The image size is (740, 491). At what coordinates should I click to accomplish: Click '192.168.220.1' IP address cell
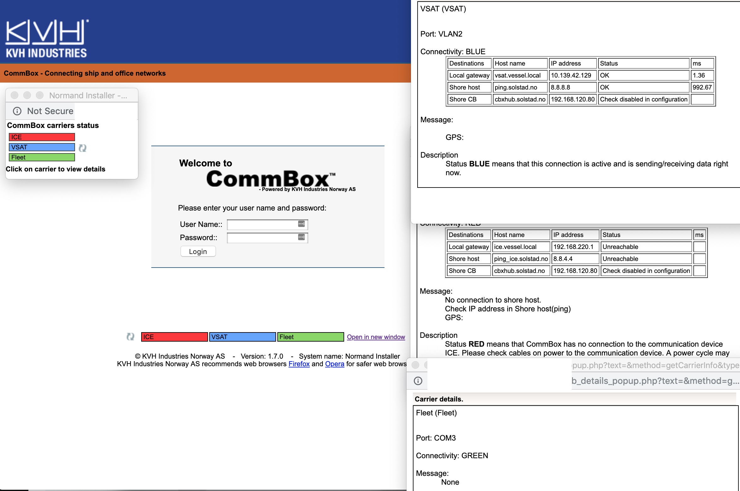(x=575, y=247)
